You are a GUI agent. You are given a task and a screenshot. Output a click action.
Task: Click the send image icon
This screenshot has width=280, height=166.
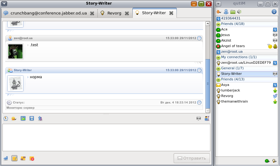23,118
